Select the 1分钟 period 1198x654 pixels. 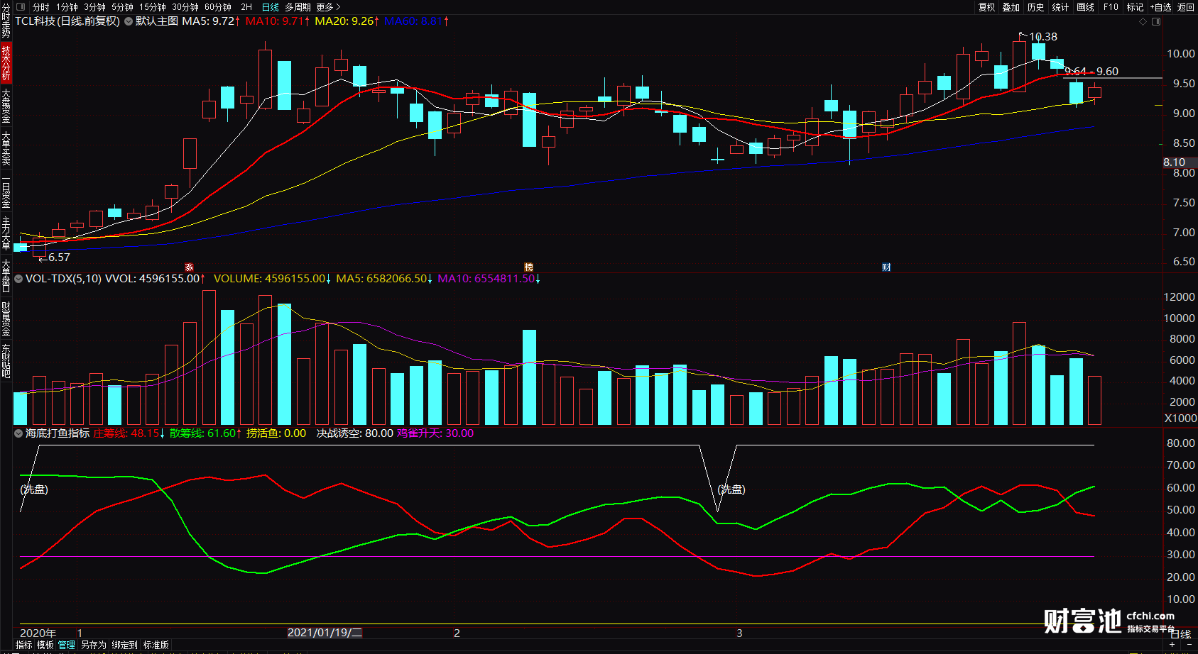point(67,7)
